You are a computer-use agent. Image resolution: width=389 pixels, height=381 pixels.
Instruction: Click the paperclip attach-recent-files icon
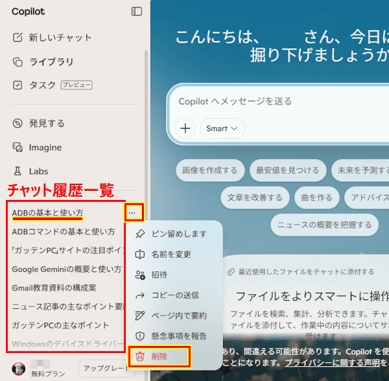click(231, 272)
